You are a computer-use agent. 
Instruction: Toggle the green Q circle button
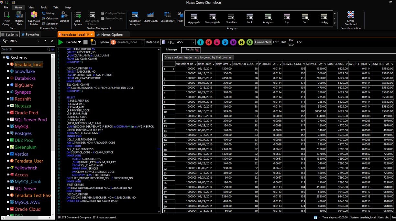[249, 42]
